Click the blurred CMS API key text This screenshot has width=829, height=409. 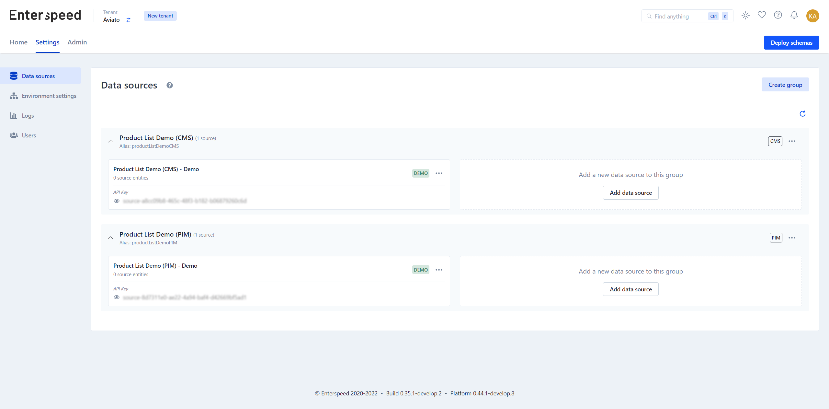coord(185,201)
